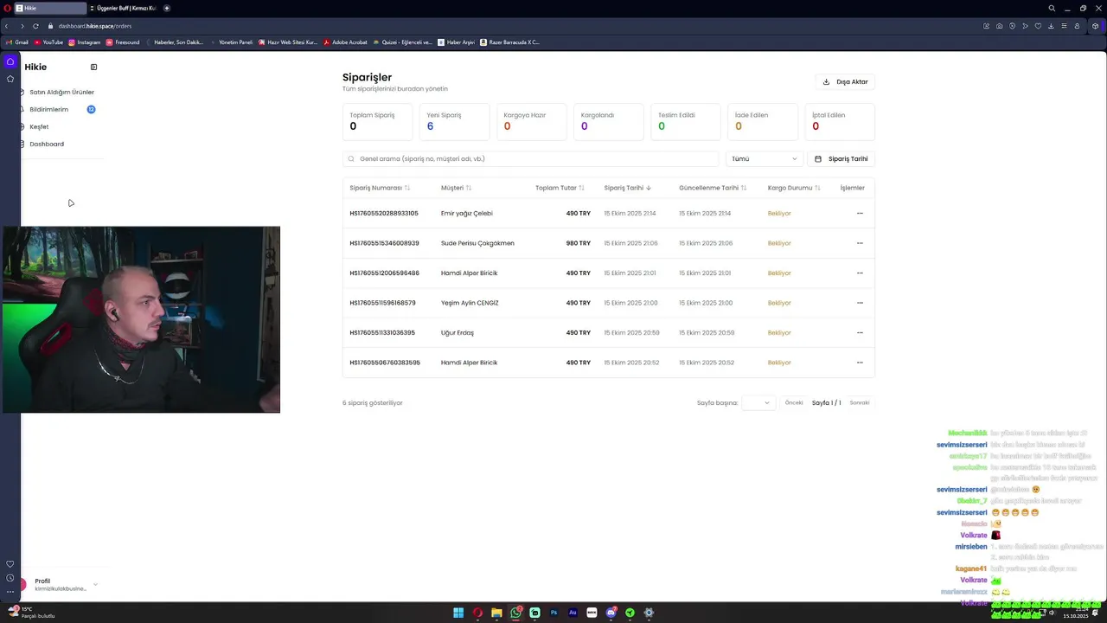Image resolution: width=1107 pixels, height=623 pixels.
Task: Select the Kargoya Hazır stat card
Action: (531, 122)
